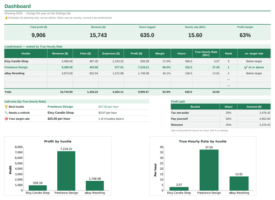Select the eBay Reselling leaderboard row name
This screenshot has height=200, width=275.
point(14,73)
